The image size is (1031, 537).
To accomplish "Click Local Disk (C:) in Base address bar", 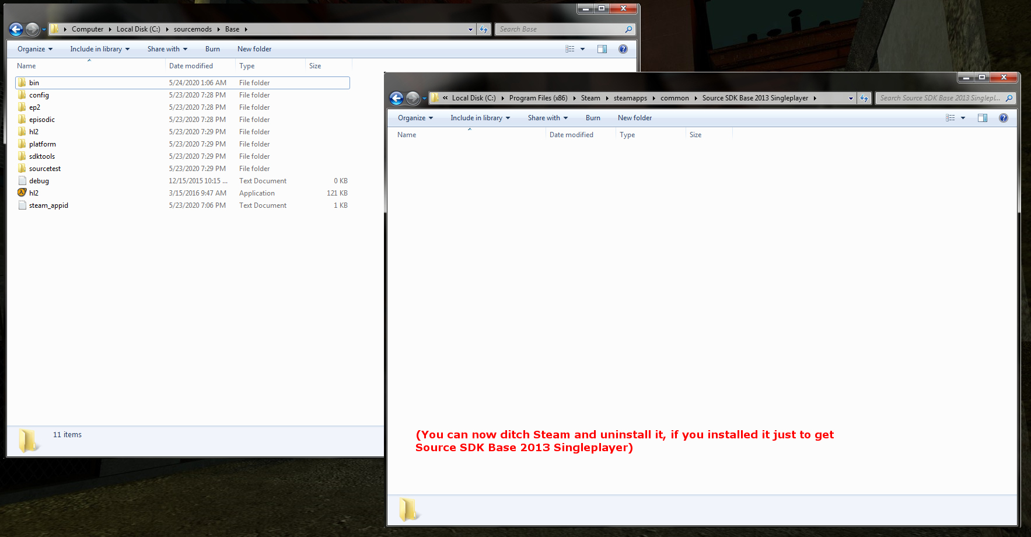I will pyautogui.click(x=138, y=29).
